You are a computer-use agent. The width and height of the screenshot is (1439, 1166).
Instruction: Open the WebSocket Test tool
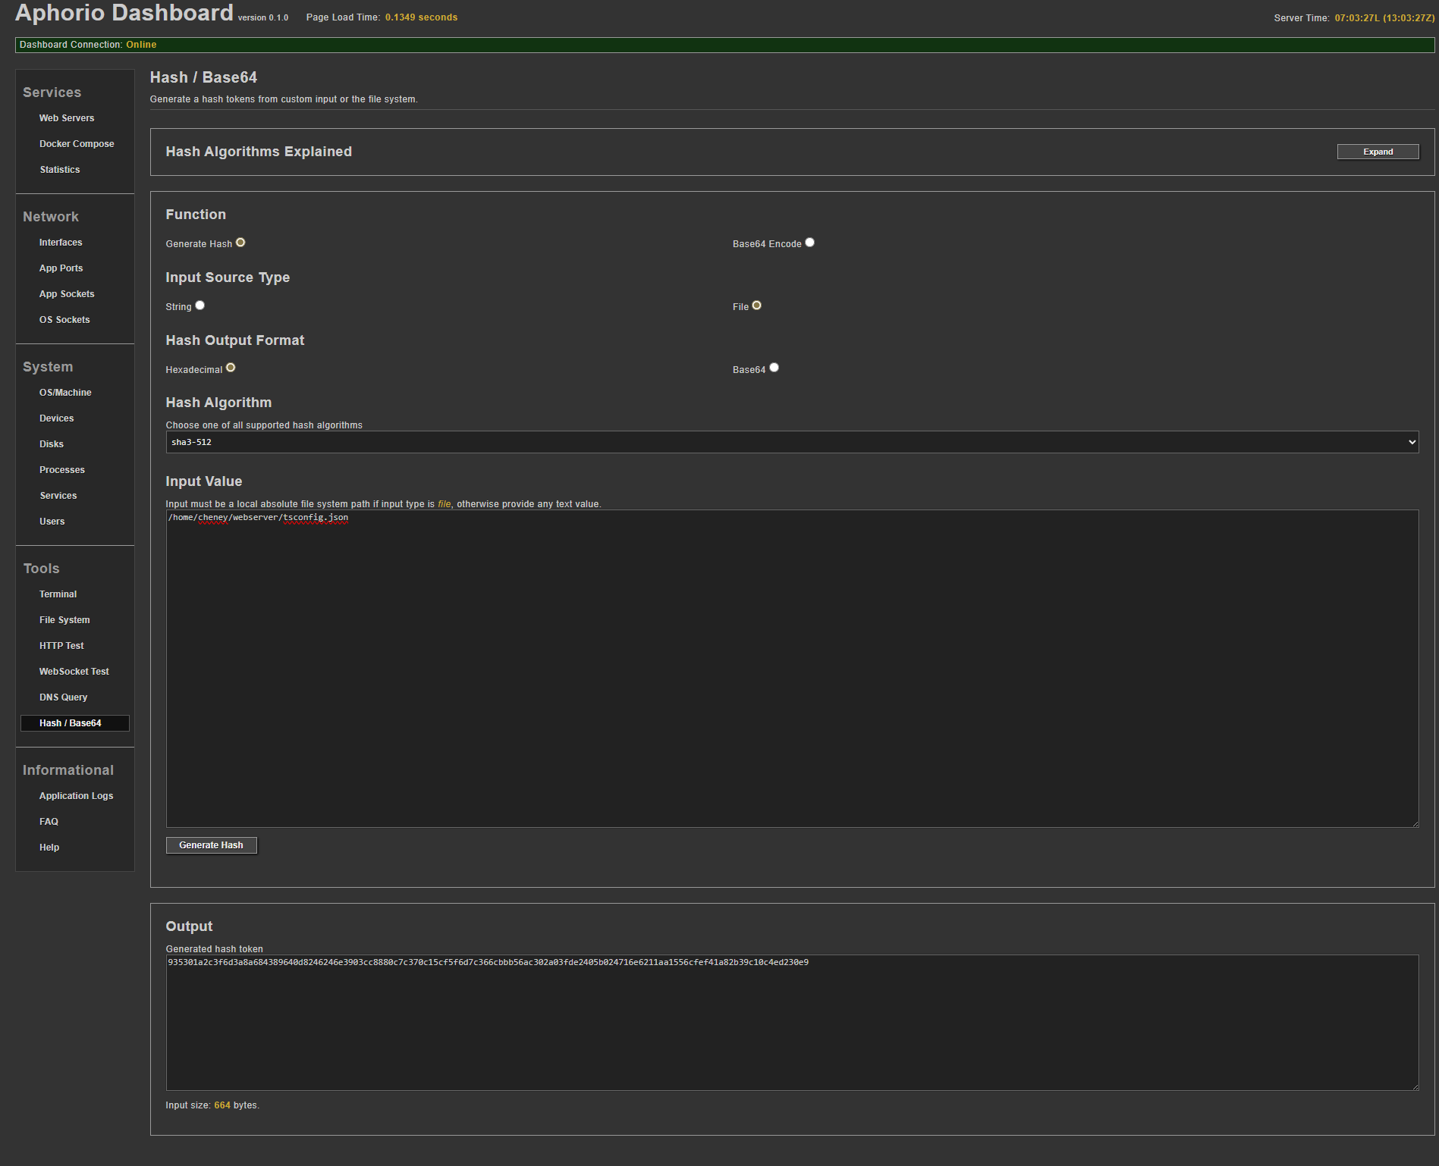[x=74, y=672]
